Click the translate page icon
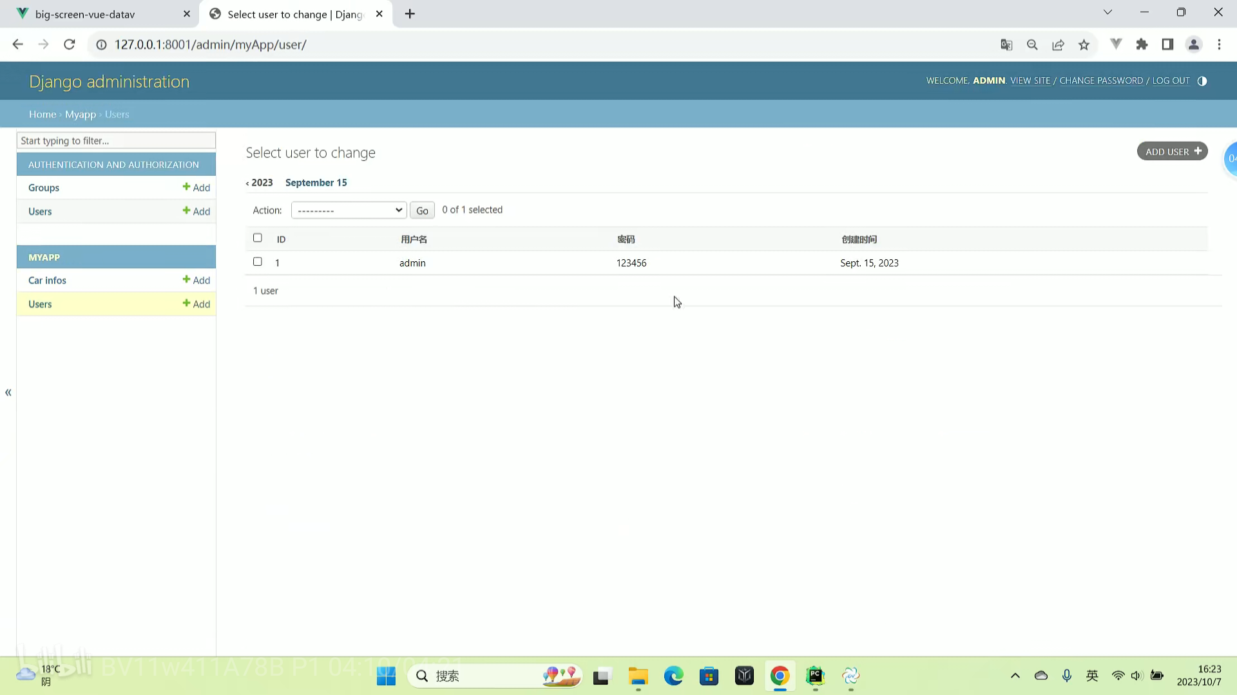Viewport: 1237px width, 695px height. point(1006,44)
